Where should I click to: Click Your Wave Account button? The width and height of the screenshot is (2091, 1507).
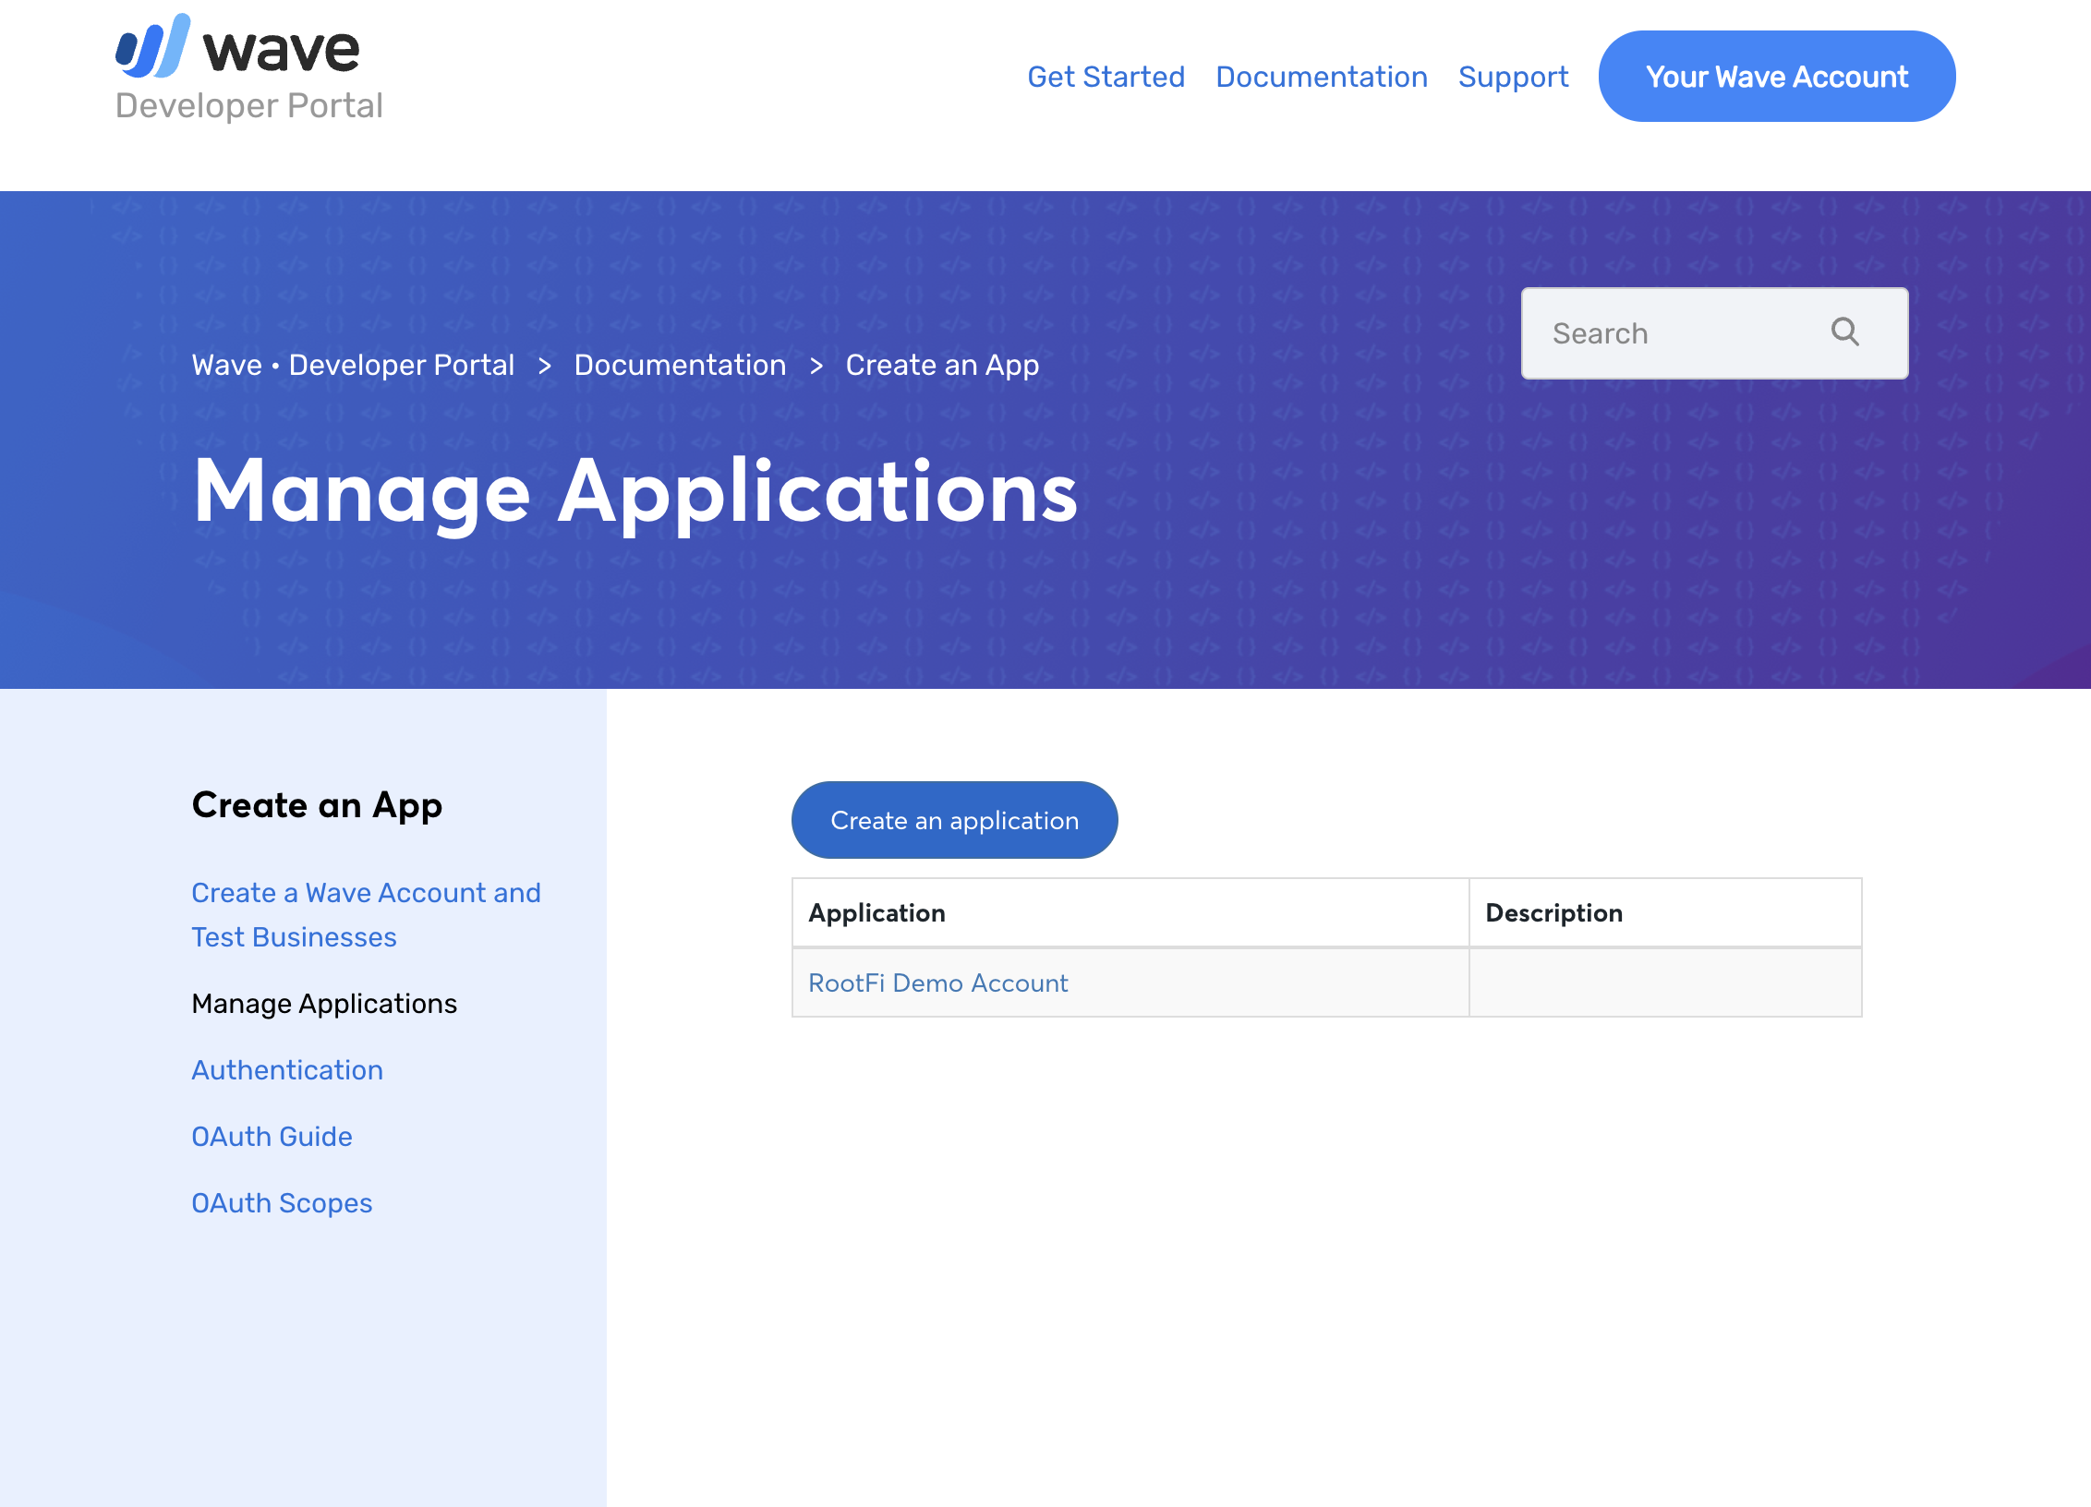tap(1776, 77)
